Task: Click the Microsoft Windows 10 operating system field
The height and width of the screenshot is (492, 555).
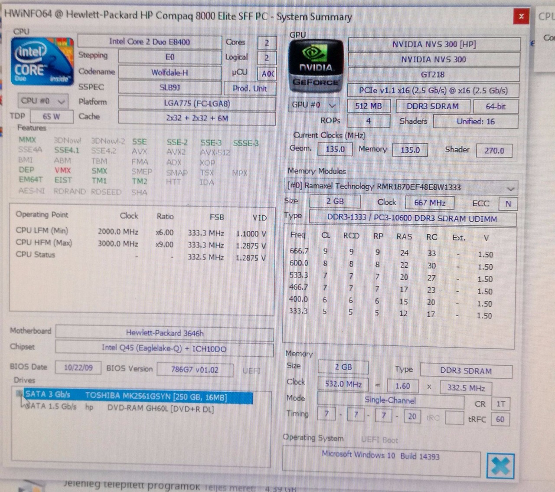Action: 380,456
